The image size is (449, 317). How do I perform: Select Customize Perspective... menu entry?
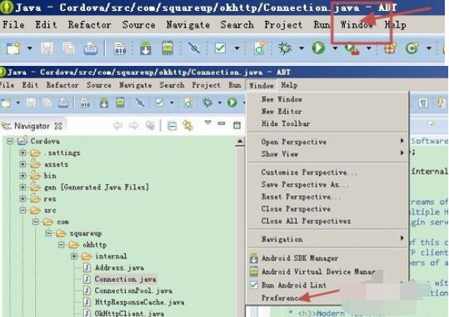309,173
